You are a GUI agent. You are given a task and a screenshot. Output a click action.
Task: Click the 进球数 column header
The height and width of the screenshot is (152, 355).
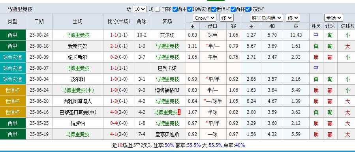click(x=347, y=26)
